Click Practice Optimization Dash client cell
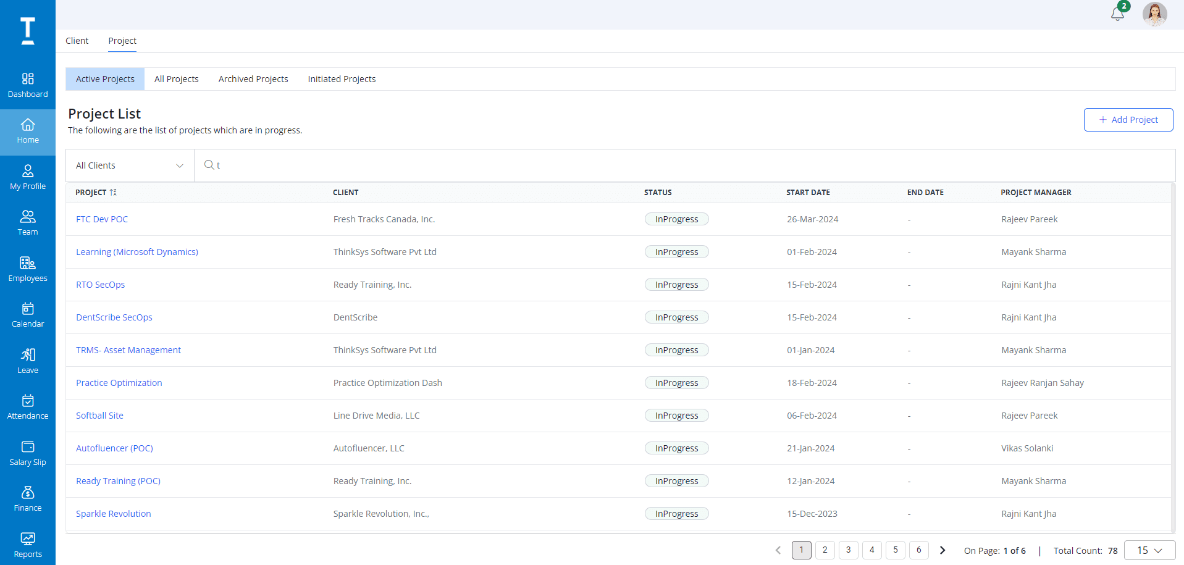 coord(388,383)
